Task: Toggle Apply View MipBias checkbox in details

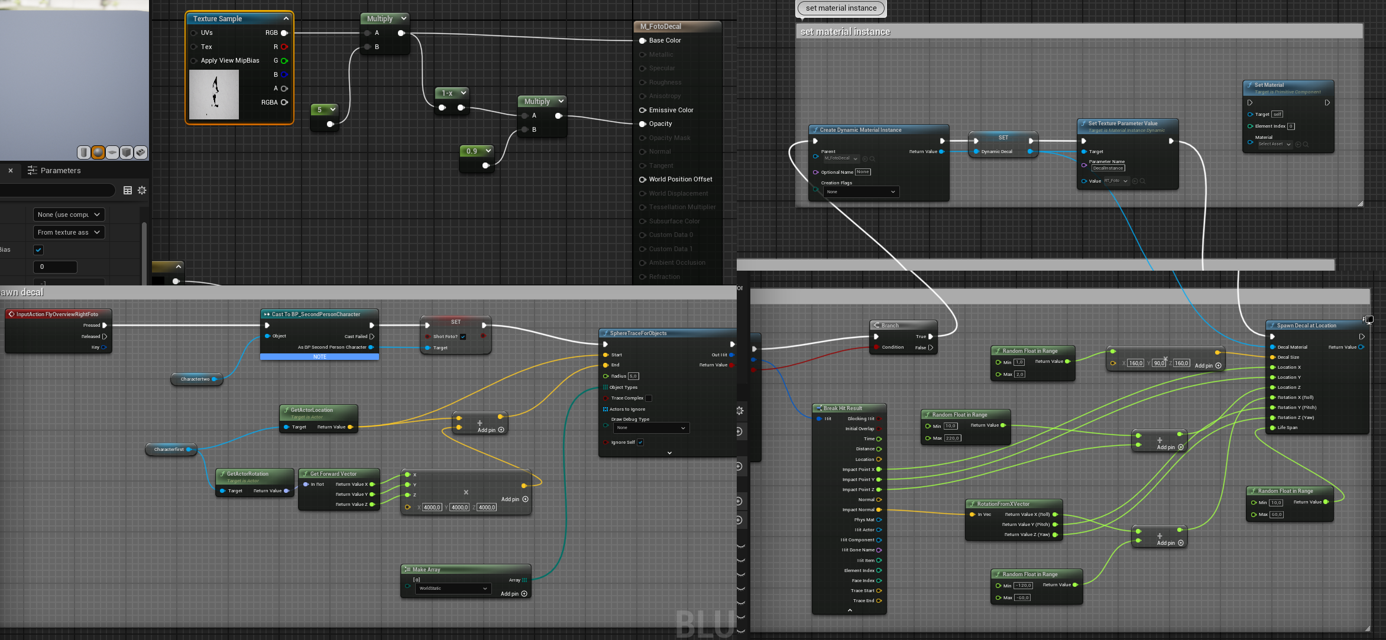Action: click(x=38, y=249)
